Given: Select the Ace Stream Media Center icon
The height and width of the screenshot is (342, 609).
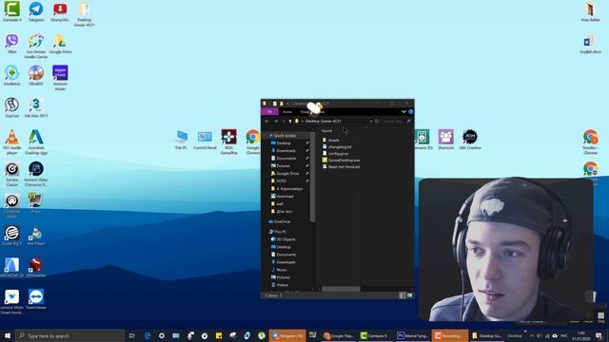Looking at the screenshot, I should 36,46.
